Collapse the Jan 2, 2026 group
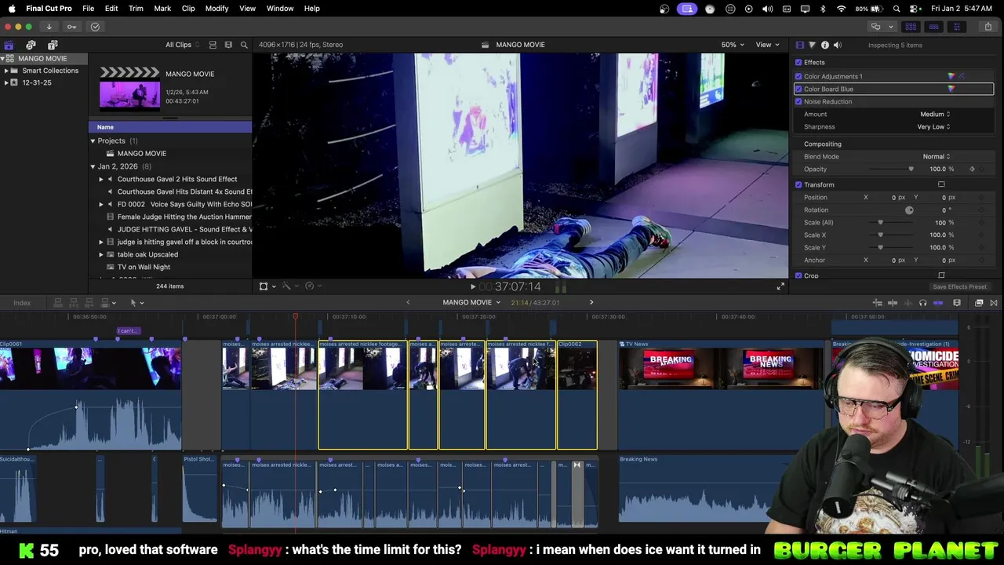 click(x=93, y=166)
